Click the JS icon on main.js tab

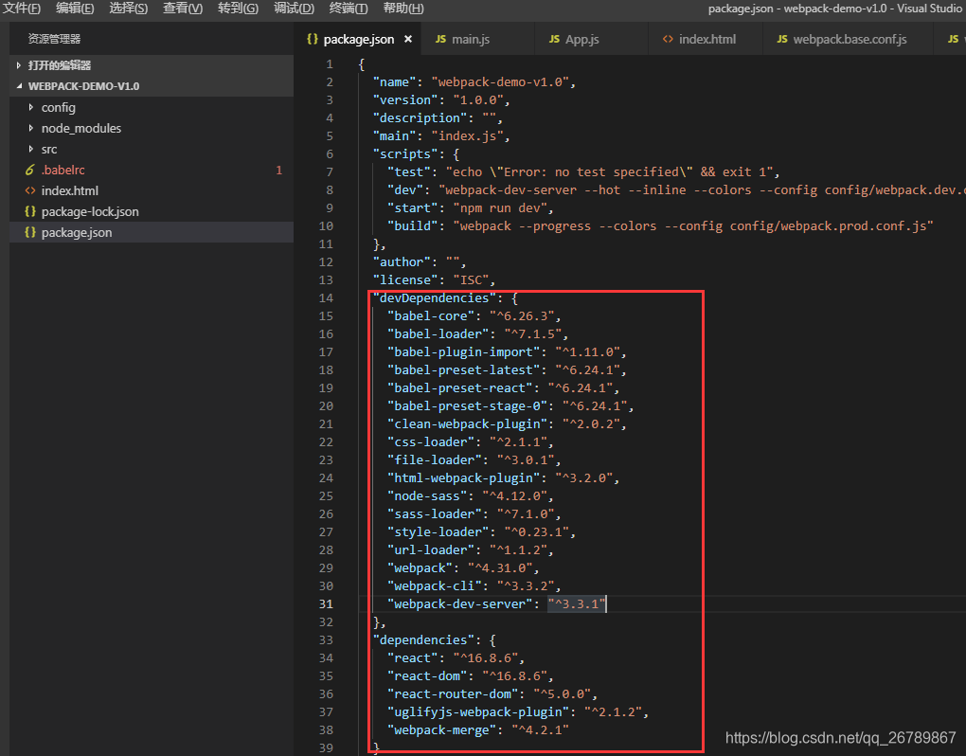(440, 39)
